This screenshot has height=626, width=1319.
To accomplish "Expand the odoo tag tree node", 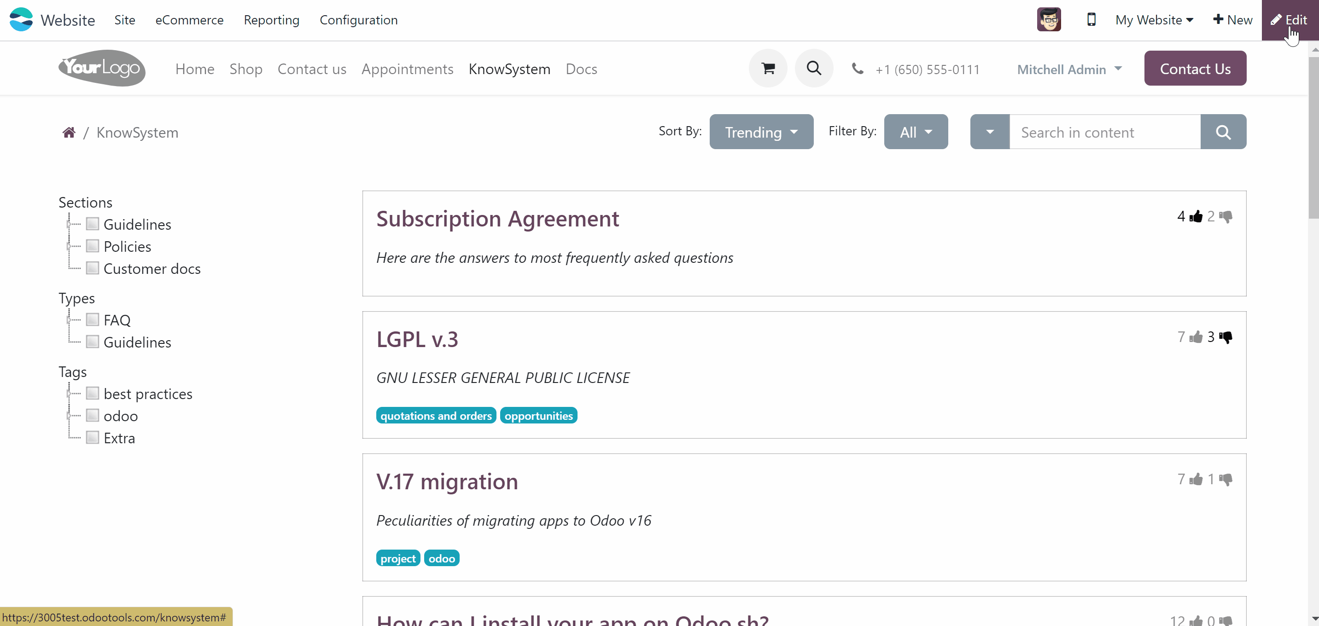I will pyautogui.click(x=69, y=416).
